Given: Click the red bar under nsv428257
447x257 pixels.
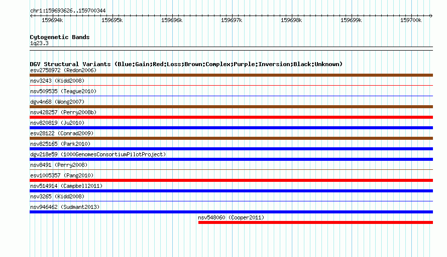Looking at the screenshot, I should tap(231, 117).
